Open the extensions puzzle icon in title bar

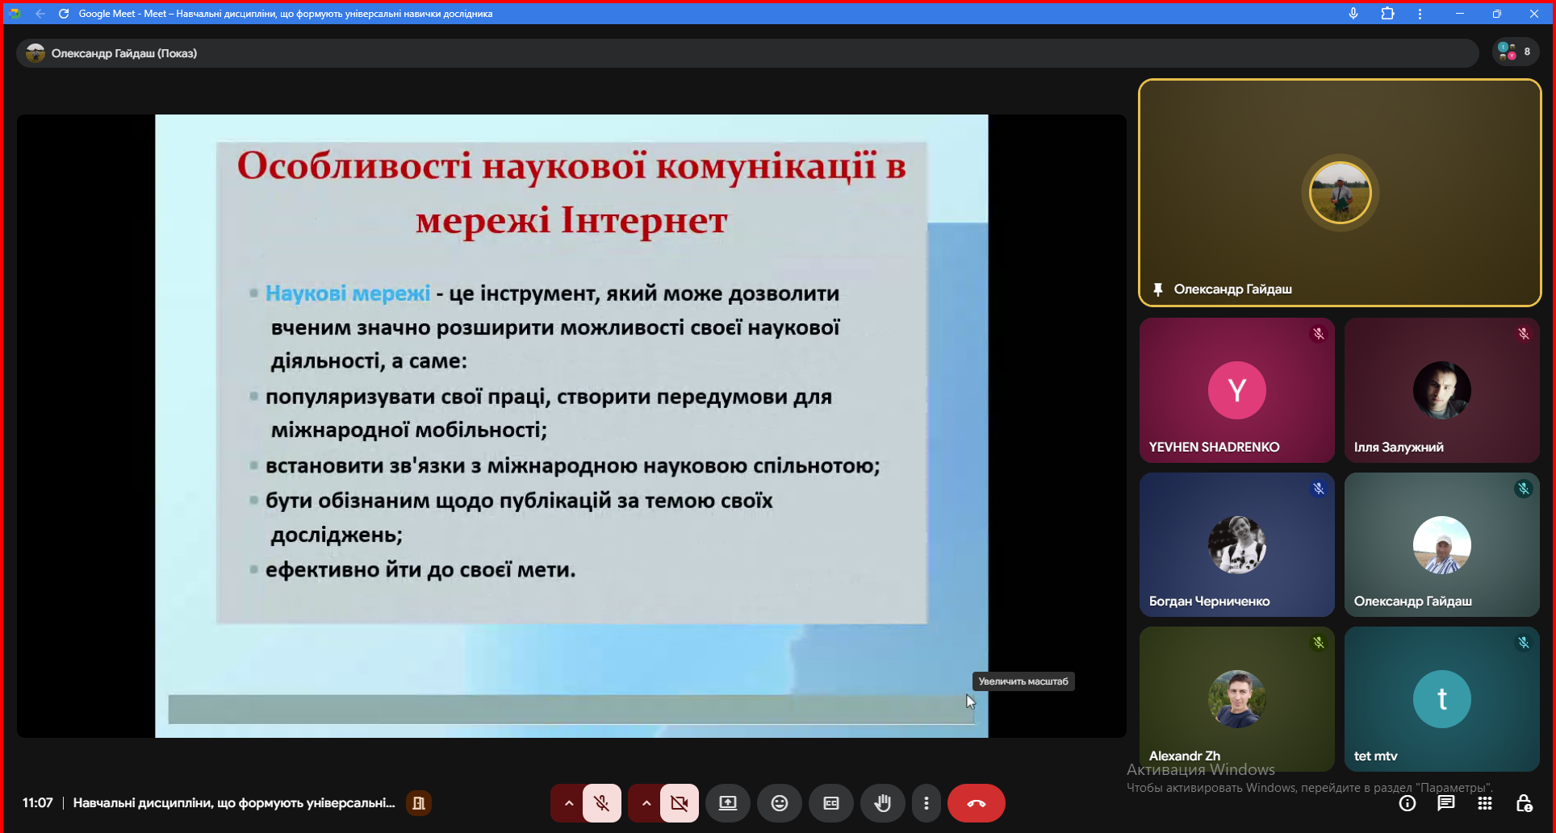point(1388,14)
